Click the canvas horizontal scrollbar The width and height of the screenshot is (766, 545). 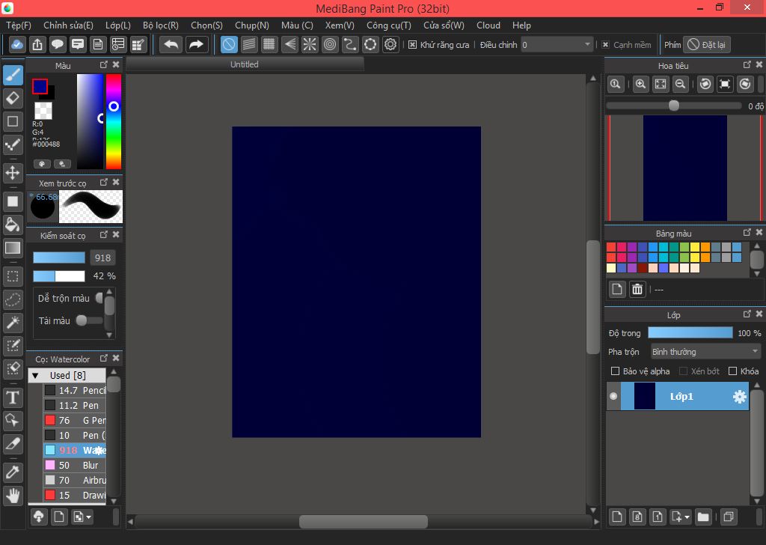pyautogui.click(x=363, y=522)
